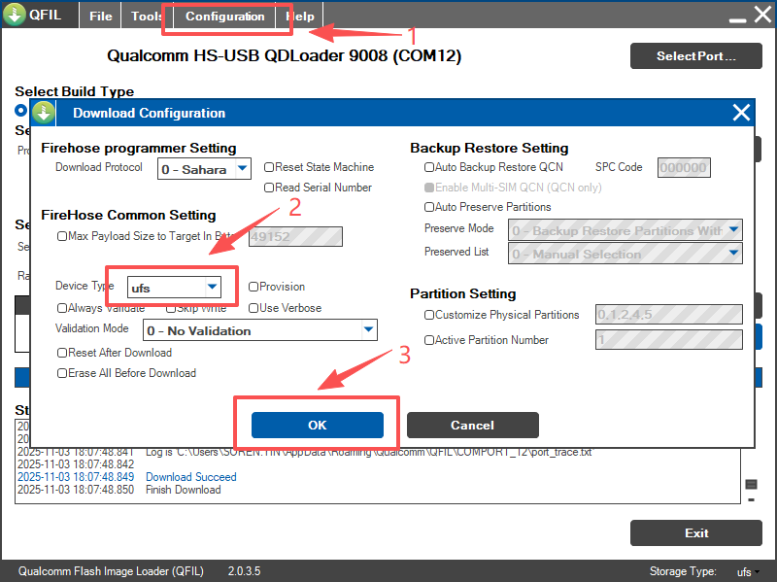Click the Download Configuration dialog icon
777x582 pixels.
(x=44, y=113)
